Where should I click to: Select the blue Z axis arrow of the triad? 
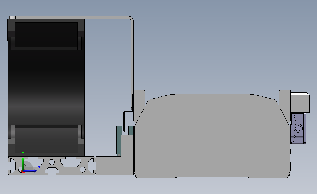click(x=30, y=171)
